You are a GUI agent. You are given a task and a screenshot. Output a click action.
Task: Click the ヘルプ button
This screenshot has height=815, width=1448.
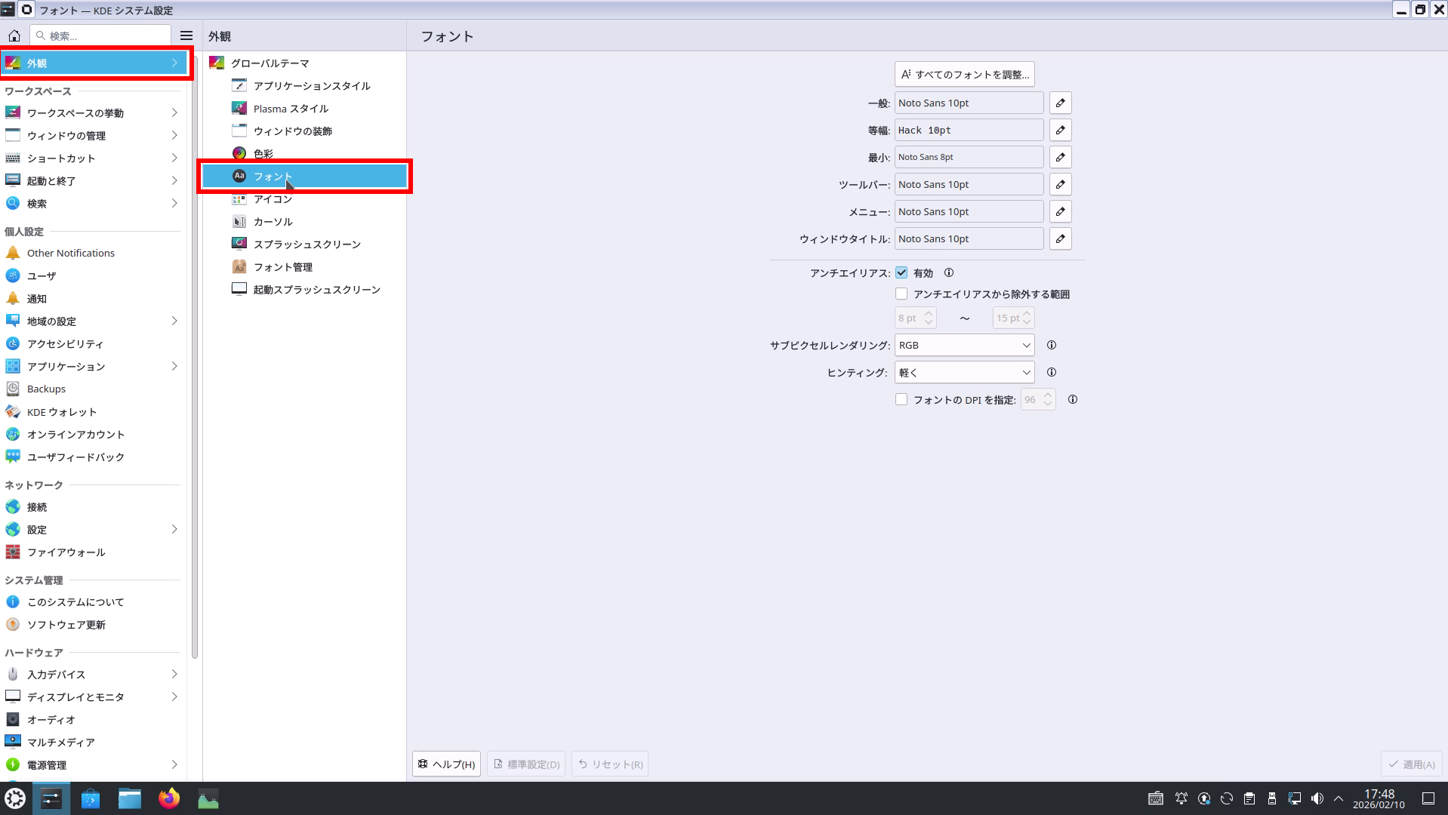[447, 764]
